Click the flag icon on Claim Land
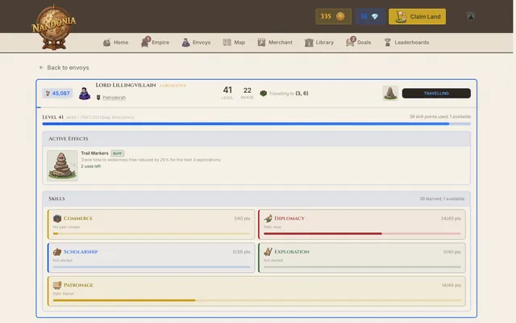Image resolution: width=516 pixels, height=323 pixels. pyautogui.click(x=401, y=16)
